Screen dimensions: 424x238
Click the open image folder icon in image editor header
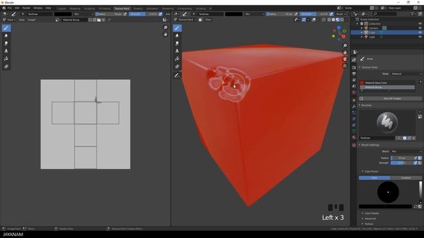[x=99, y=20]
